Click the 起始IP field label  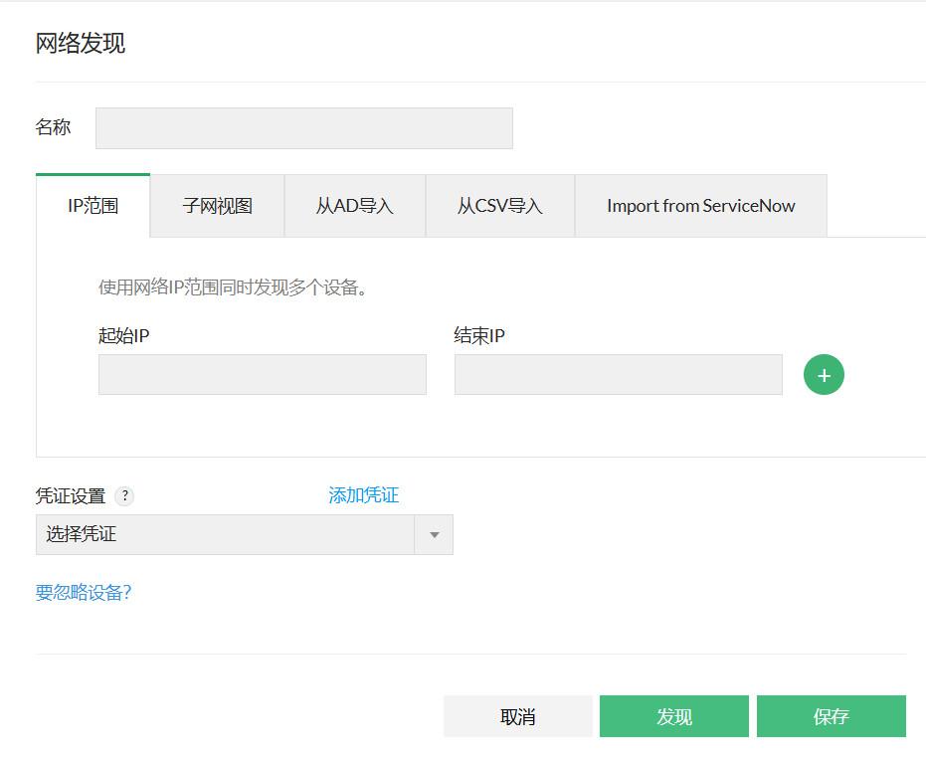(123, 336)
